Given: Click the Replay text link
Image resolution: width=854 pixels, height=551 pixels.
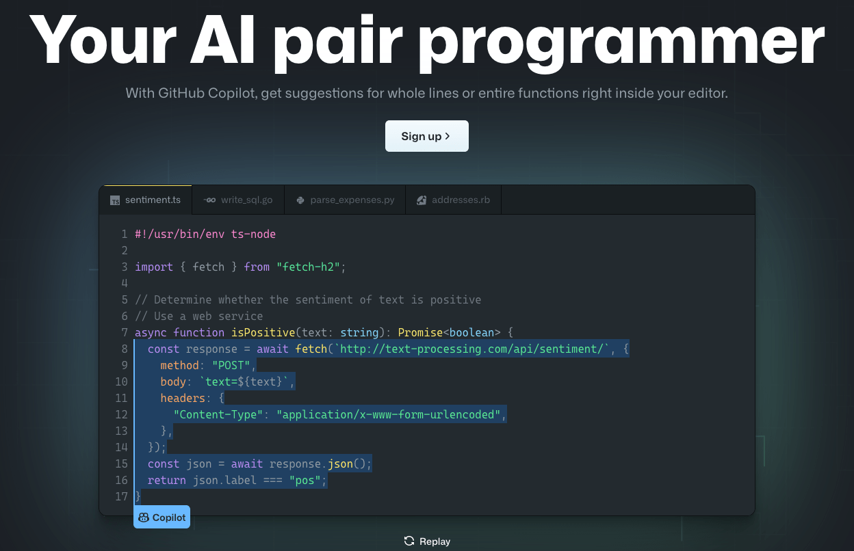Looking at the screenshot, I should click(435, 541).
